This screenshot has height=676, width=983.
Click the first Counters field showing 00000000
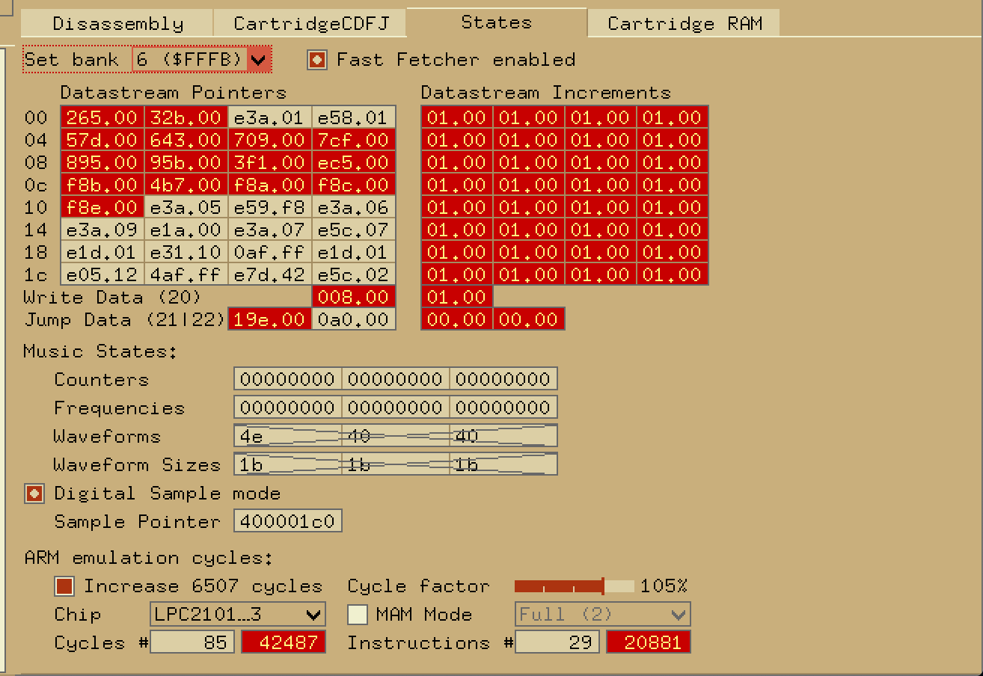(x=288, y=378)
